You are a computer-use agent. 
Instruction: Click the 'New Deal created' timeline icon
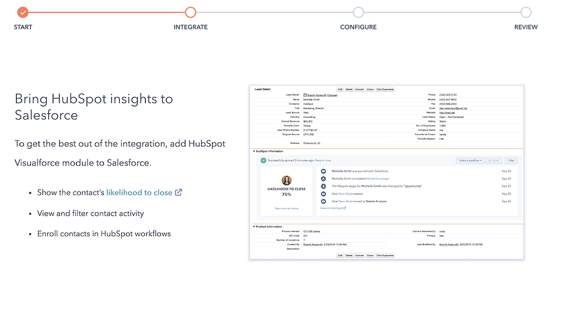coord(323,194)
